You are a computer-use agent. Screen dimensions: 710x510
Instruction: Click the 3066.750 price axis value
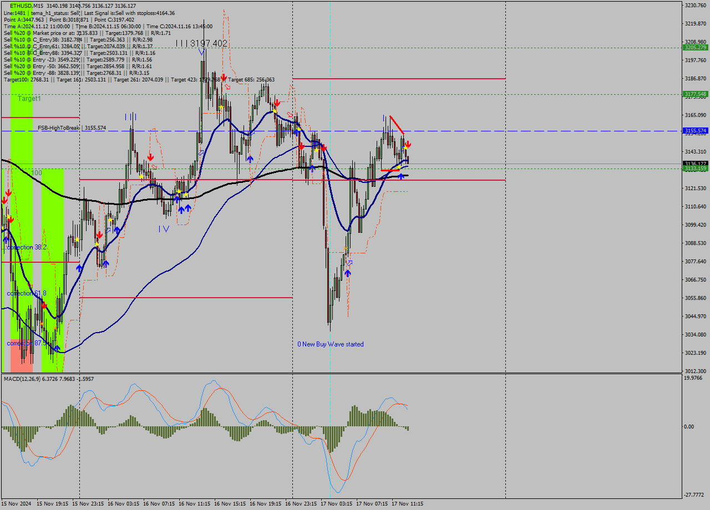(696, 280)
